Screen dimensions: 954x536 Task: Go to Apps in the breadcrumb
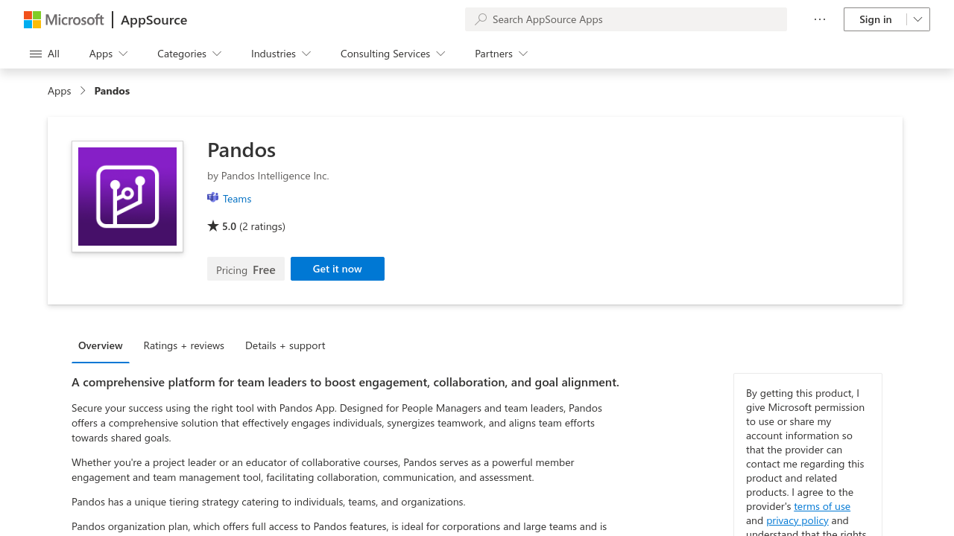(60, 91)
